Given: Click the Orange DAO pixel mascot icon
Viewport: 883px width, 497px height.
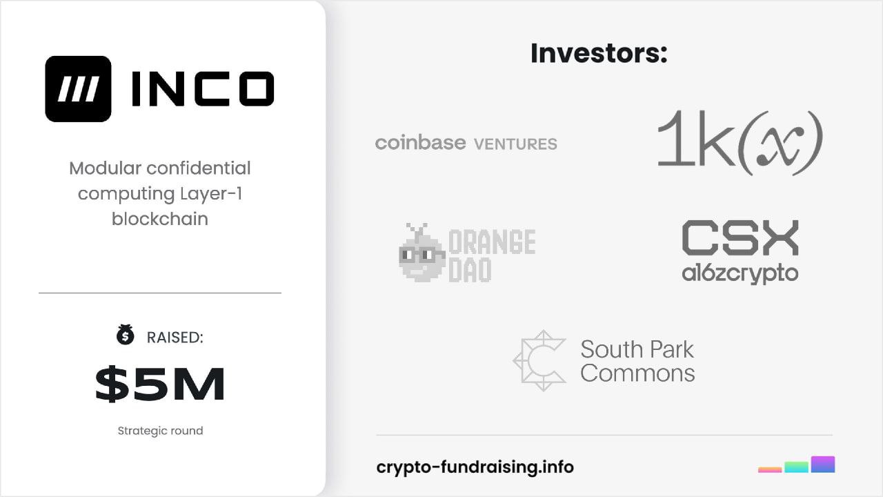Looking at the screenshot, I should 421,253.
